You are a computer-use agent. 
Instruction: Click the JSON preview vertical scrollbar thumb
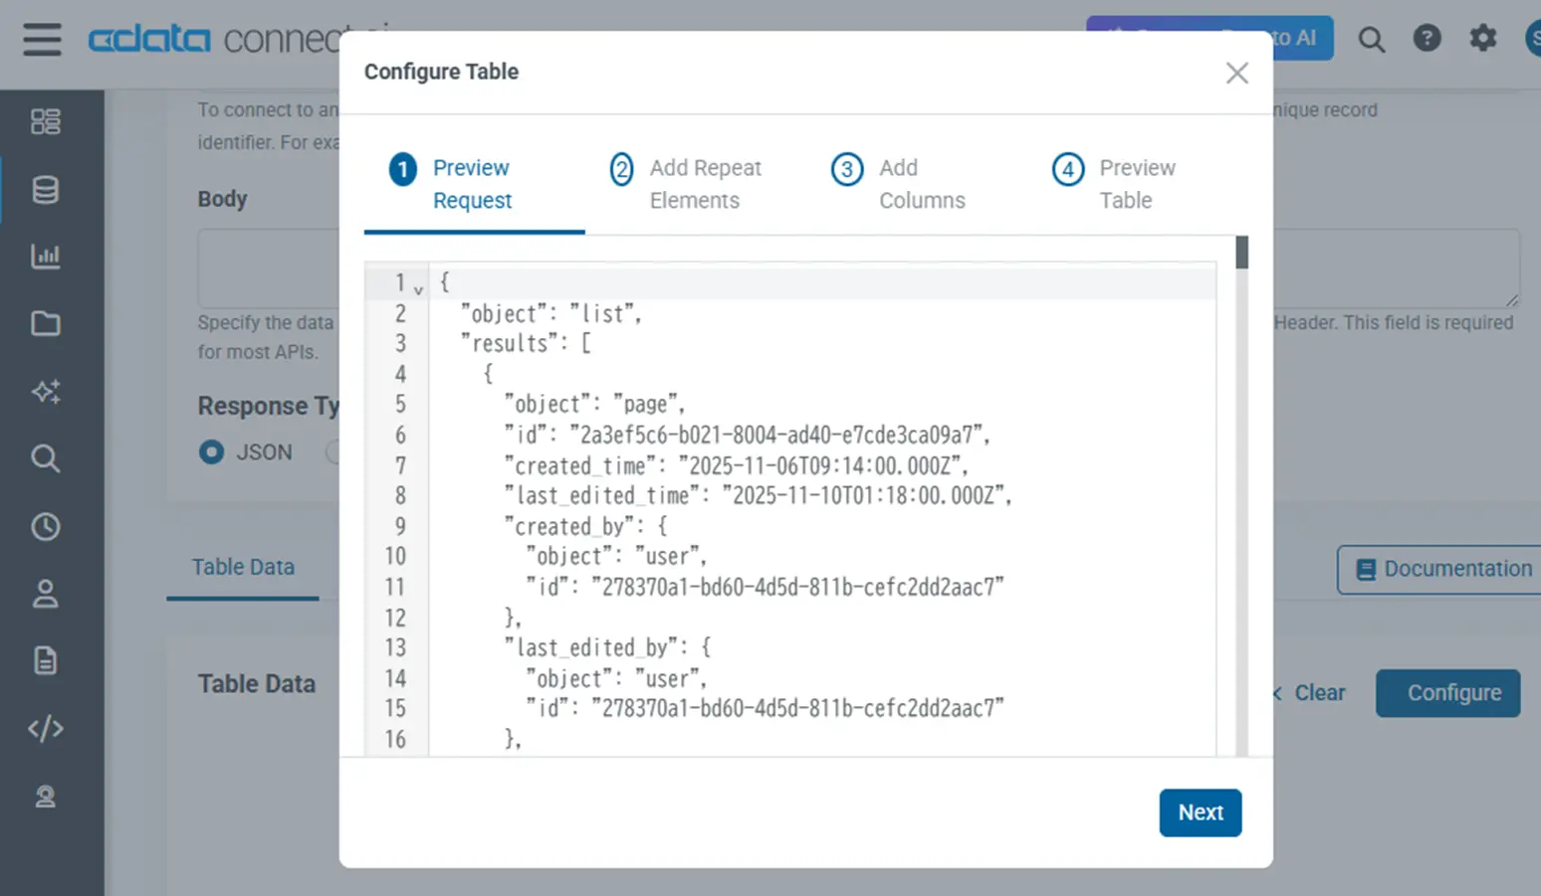coord(1241,253)
